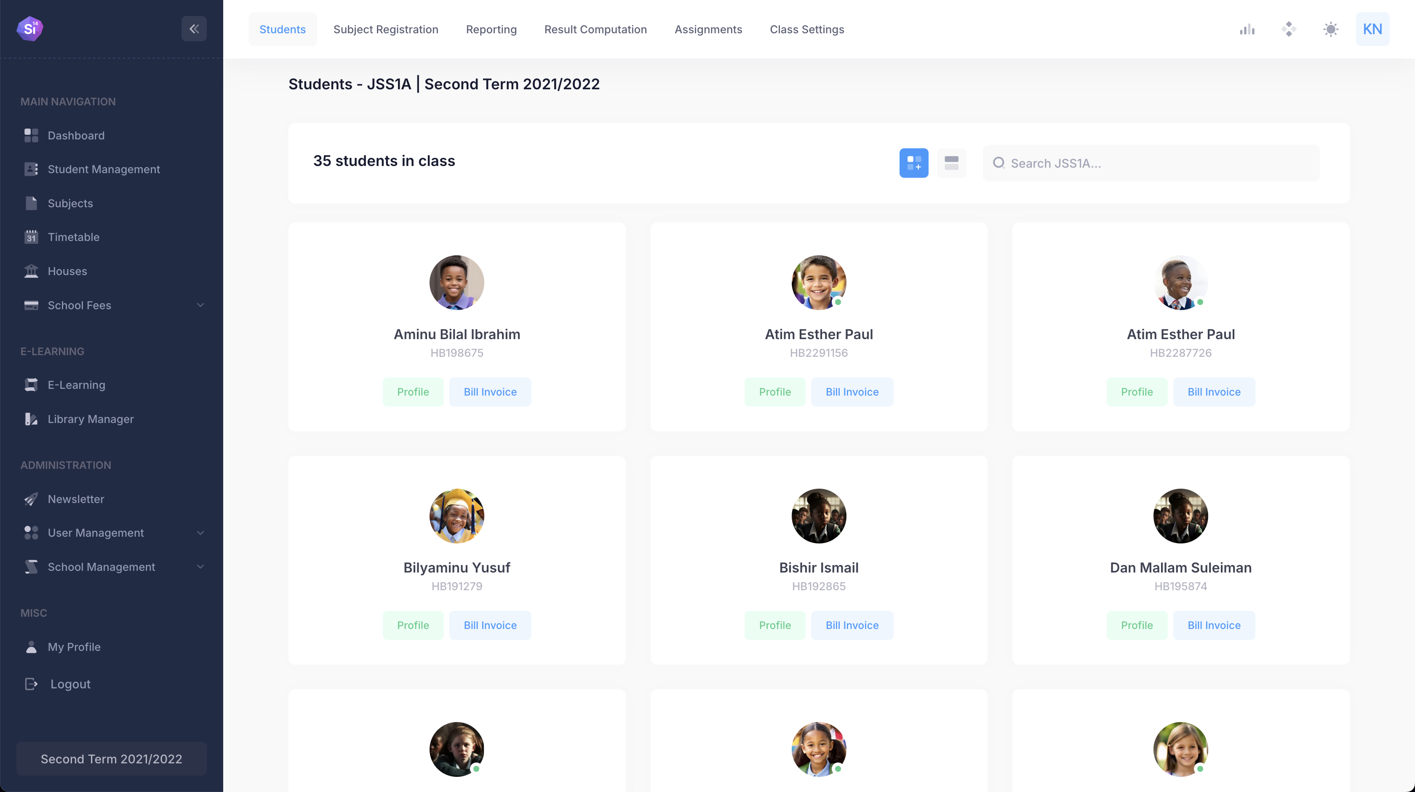Click the Logout exit icon
Viewport: 1415px width, 792px height.
[x=31, y=684]
